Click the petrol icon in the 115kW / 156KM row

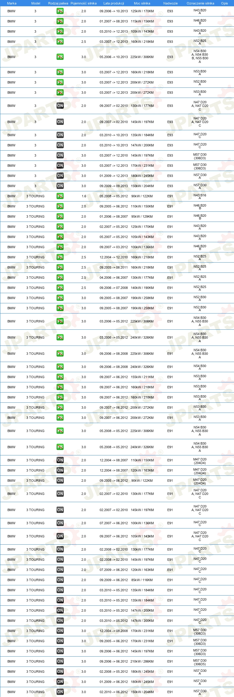[60, 21]
